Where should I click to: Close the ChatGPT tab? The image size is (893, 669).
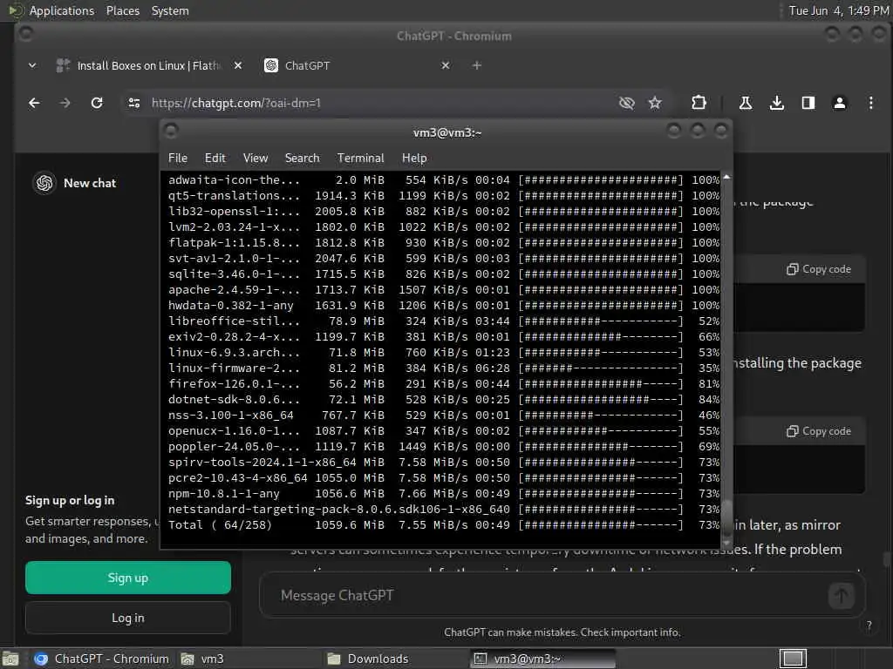[x=446, y=65]
